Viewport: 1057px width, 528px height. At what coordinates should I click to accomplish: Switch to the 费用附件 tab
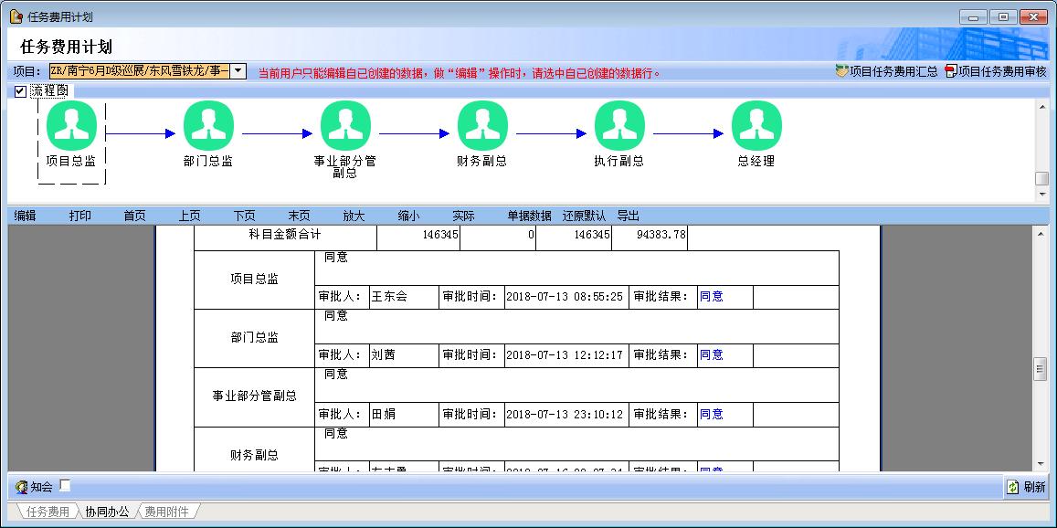[x=166, y=512]
